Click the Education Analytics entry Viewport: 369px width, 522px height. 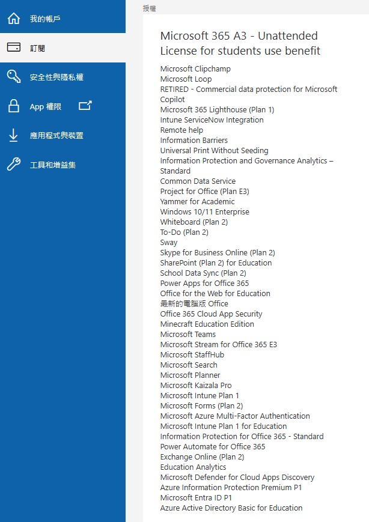click(193, 467)
